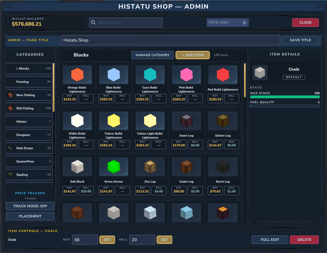Select the Burnt Log block icon
Viewport: 327px width, 253px height.
[223, 167]
